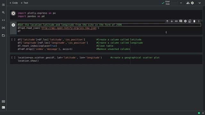This screenshot has height=115, width=205.
Task: Click the df.drop index message line
Action: click(45, 49)
